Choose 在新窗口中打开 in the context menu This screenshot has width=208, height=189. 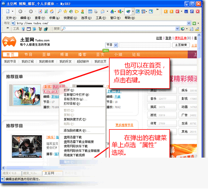[x=82, y=95]
